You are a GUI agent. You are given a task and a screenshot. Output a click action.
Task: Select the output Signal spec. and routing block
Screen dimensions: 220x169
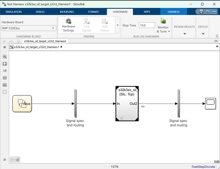(x=179, y=103)
